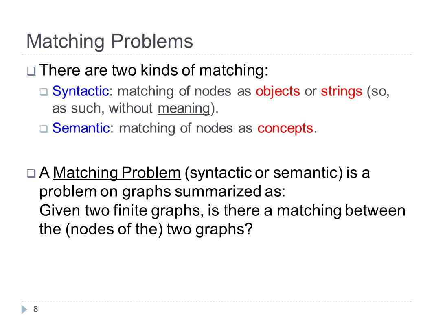Click the text 'as such, without'
This screenshot has height=325, width=434.
(102, 108)
